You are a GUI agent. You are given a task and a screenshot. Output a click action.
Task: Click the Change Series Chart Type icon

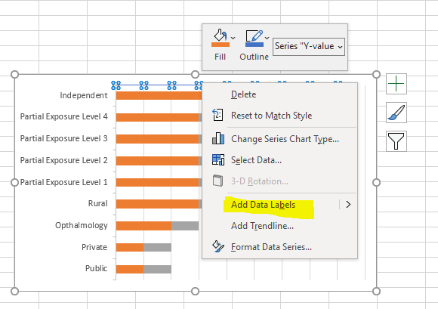coord(218,138)
